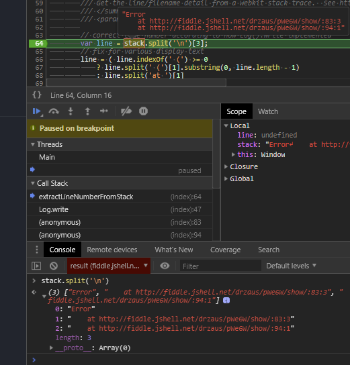Click array element 1 ending :83:3
This screenshot has width=350, height=365.
[175, 319]
